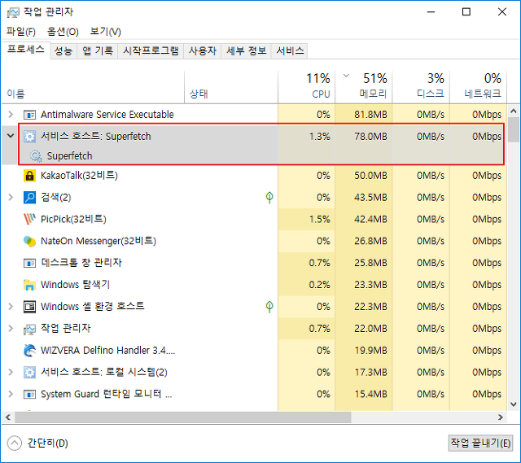Sort by the 디스크 column header
This screenshot has height=463, width=521.
pyautogui.click(x=421, y=87)
